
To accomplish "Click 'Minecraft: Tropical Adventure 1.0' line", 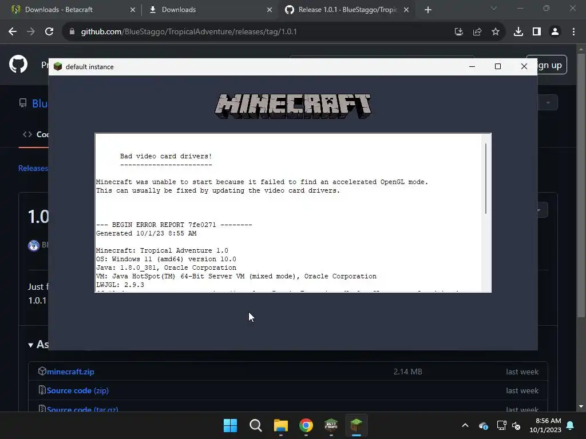I will pyautogui.click(x=162, y=250).
